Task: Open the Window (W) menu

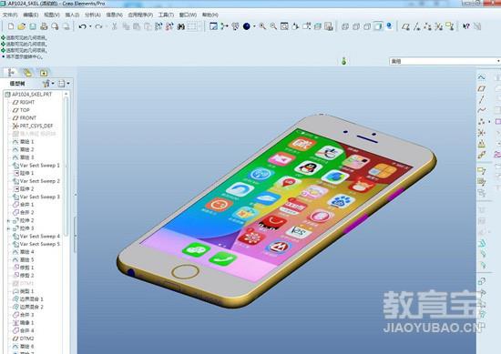Action: point(188,15)
